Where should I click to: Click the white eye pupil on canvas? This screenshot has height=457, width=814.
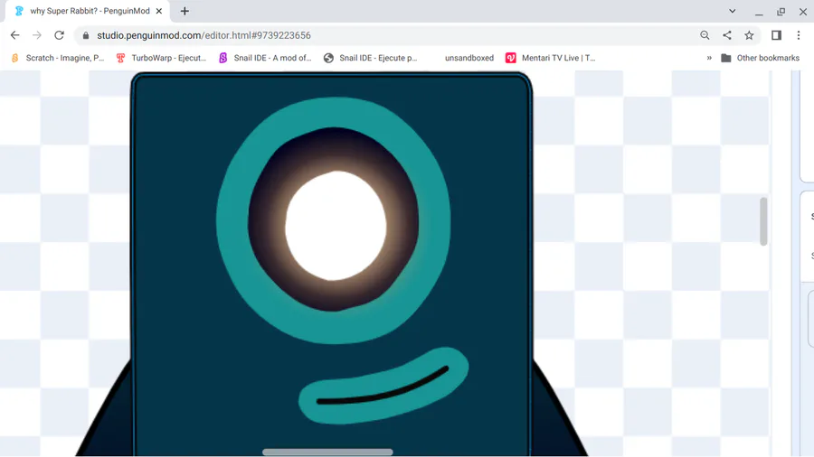336,226
